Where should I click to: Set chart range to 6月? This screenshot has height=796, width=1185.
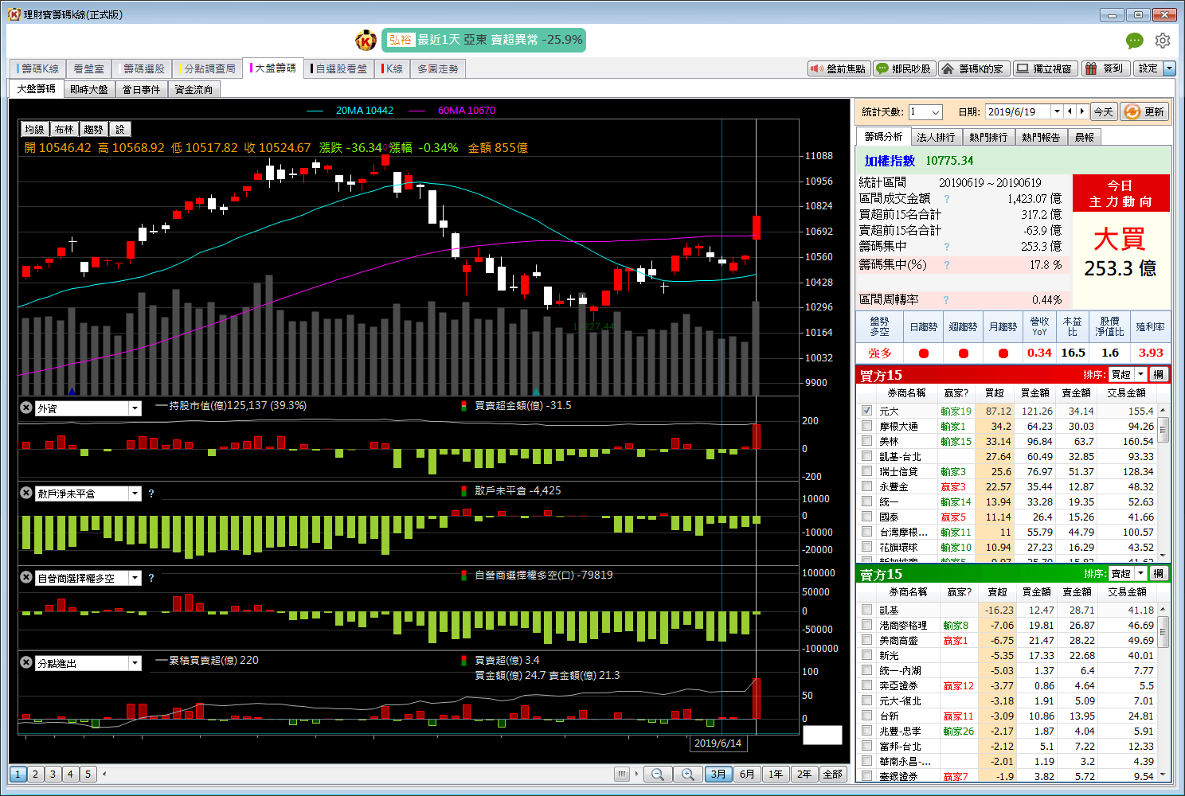pos(747,774)
